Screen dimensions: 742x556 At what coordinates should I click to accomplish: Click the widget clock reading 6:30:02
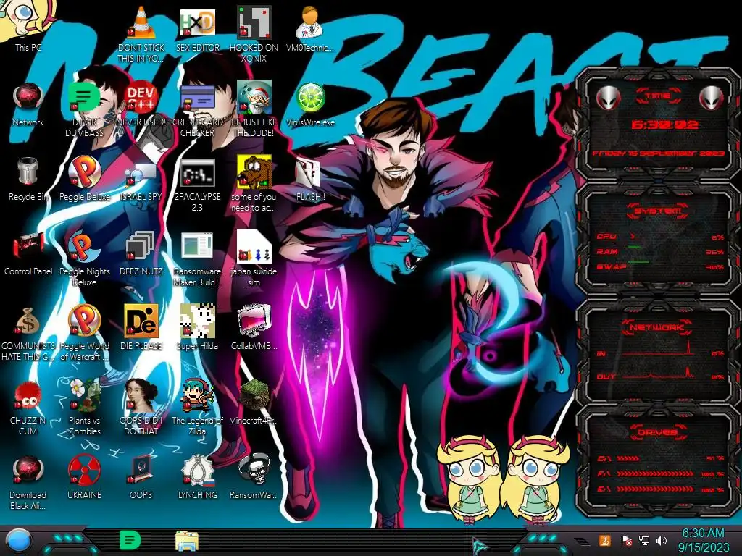(x=665, y=125)
